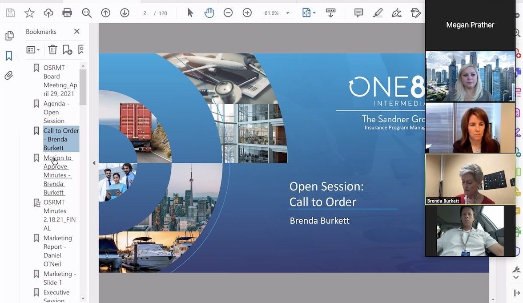Open the zoom level 61.6% dropdown
The height and width of the screenshot is (303, 523).
tap(287, 13)
